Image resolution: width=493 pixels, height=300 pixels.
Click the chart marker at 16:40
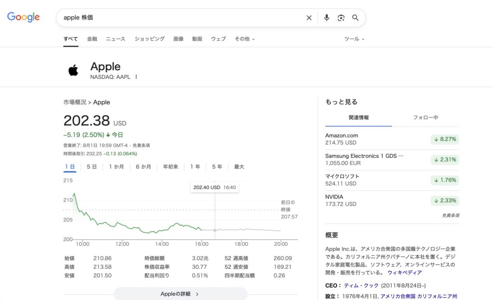pos(215,230)
